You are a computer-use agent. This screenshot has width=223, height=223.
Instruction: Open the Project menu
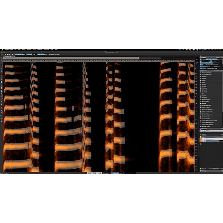tap(29, 50)
